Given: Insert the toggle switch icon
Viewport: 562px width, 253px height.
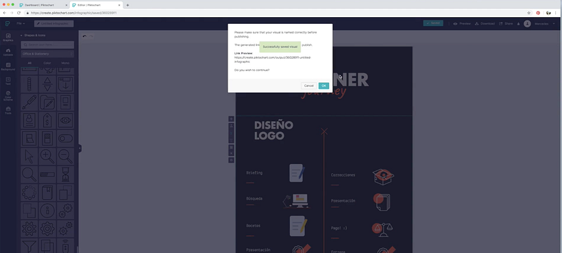Looking at the screenshot, I should pyautogui.click(x=65, y=138).
